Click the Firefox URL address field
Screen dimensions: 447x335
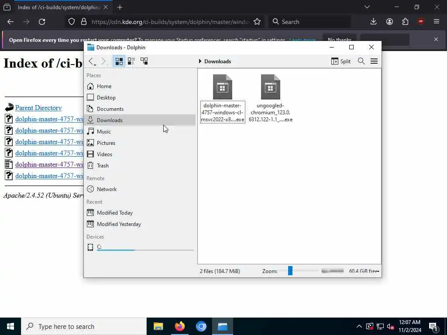170,22
